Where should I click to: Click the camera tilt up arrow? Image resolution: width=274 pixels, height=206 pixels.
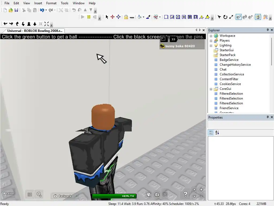(17, 24)
